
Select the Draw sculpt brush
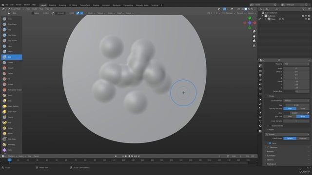click(12, 19)
